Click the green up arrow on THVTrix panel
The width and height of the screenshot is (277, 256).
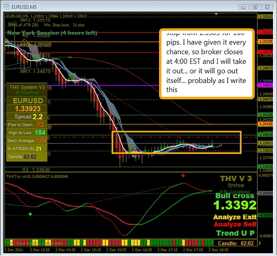click(x=31, y=214)
